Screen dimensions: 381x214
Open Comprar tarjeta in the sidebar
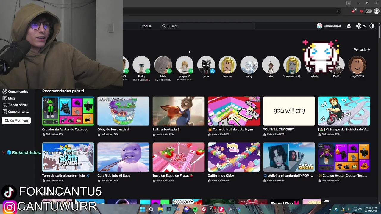pyautogui.click(x=15, y=111)
